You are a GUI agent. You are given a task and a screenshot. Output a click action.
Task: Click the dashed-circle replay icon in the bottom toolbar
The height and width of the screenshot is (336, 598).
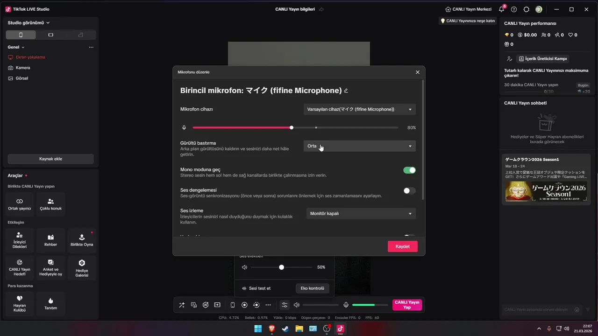256,305
